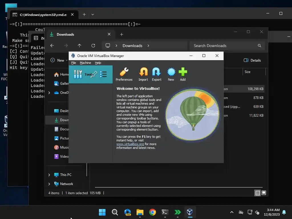Open Home in Explorer sidebar
The image size is (292, 219).
coord(62,74)
